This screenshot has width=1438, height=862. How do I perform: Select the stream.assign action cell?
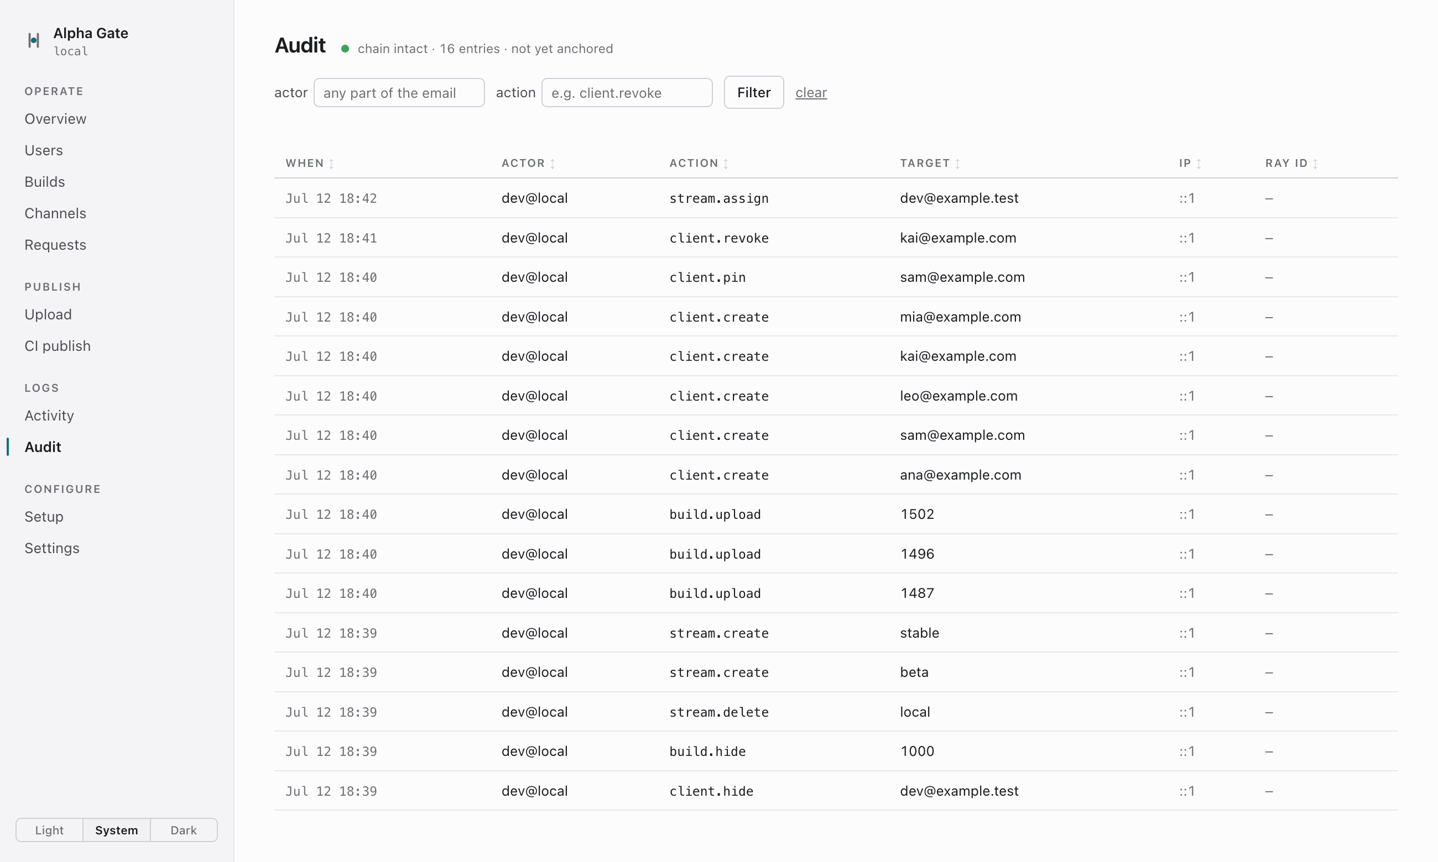[x=719, y=198]
